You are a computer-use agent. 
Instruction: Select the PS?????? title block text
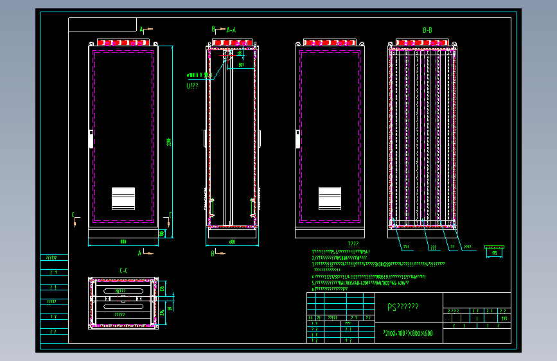click(x=403, y=306)
